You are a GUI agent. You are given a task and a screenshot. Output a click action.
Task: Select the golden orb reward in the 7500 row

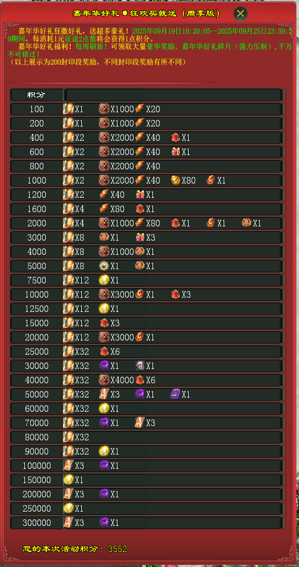tap(104, 281)
